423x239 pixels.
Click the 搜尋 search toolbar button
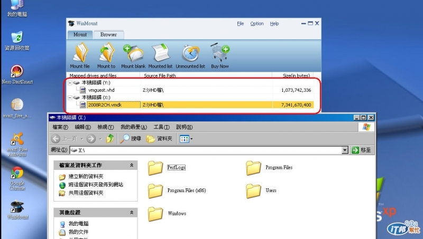[131, 139]
